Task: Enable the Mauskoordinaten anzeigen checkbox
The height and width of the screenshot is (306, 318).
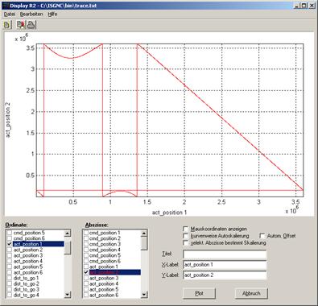Action: coord(185,229)
